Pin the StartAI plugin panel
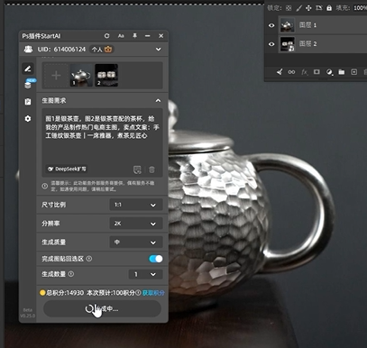 pos(134,36)
